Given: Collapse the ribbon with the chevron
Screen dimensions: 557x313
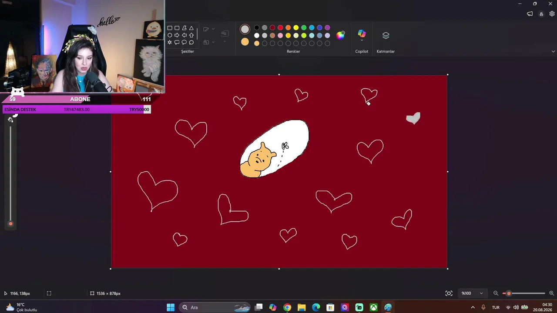Looking at the screenshot, I should coord(553,51).
